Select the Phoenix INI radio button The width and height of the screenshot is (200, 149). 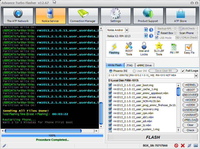[x=111, y=71]
